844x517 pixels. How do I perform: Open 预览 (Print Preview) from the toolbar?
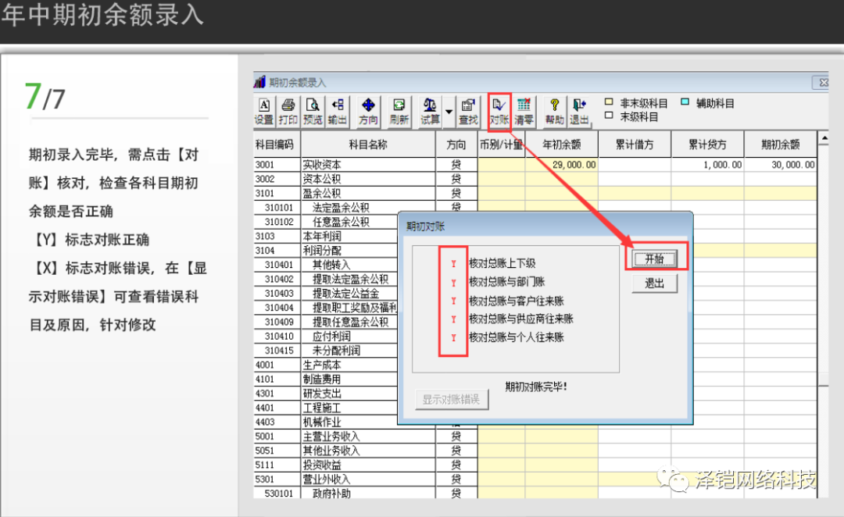[313, 111]
